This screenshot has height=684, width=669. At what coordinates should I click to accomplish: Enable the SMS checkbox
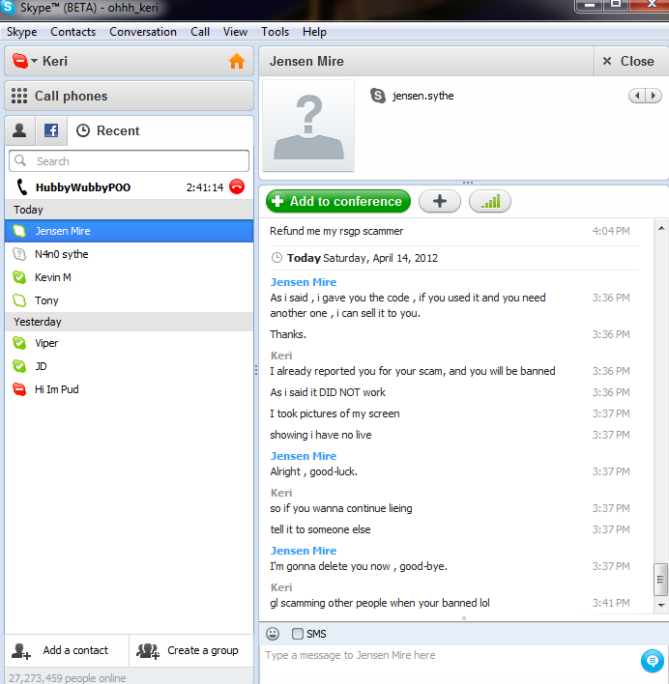tap(298, 634)
